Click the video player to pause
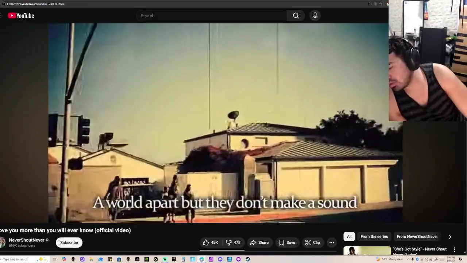Viewport: 467px width, 263px height. click(x=225, y=123)
